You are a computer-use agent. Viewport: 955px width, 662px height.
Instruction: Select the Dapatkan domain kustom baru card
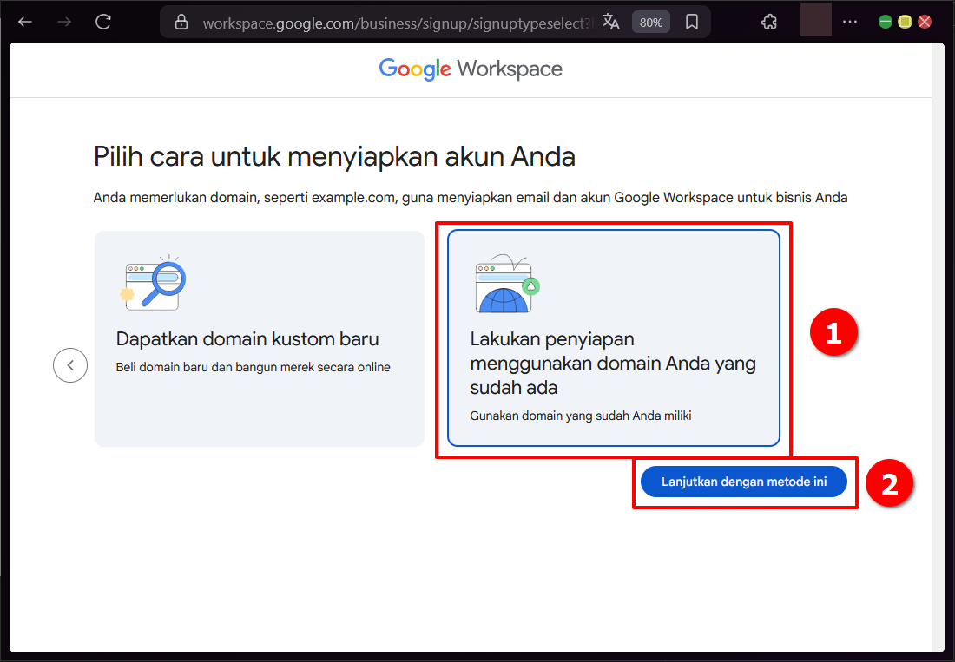coord(260,338)
